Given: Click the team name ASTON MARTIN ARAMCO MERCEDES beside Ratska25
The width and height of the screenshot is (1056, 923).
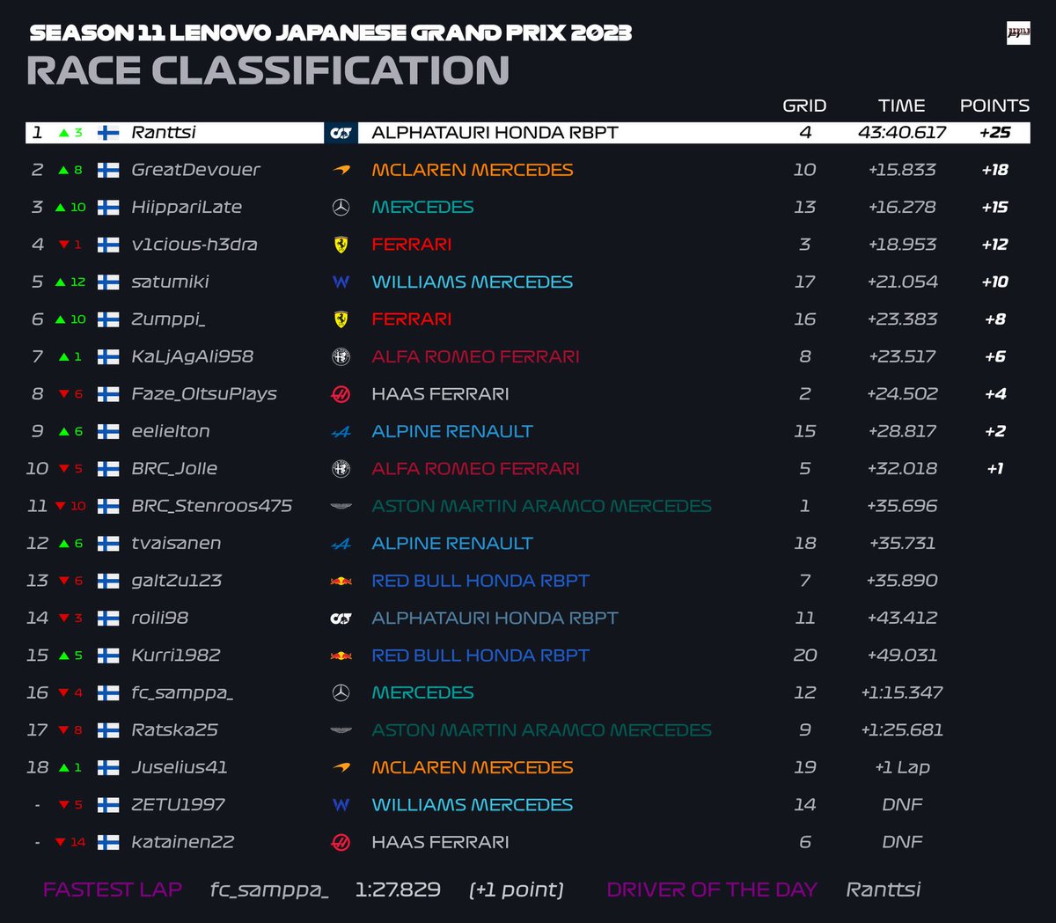Looking at the screenshot, I should tap(541, 730).
